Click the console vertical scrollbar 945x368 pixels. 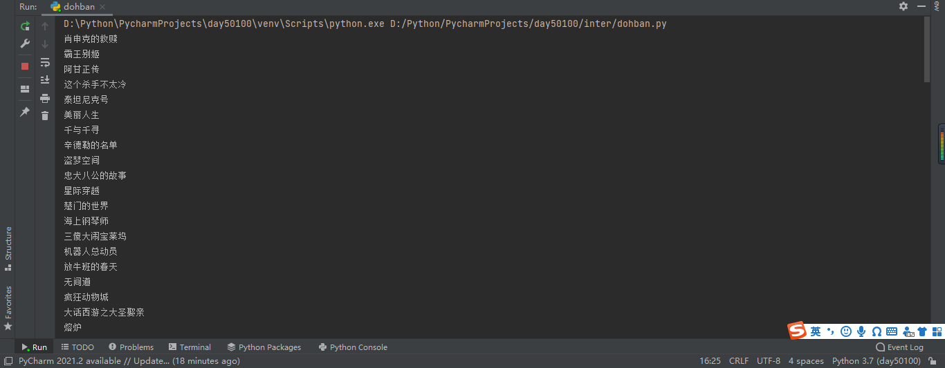pos(927,50)
